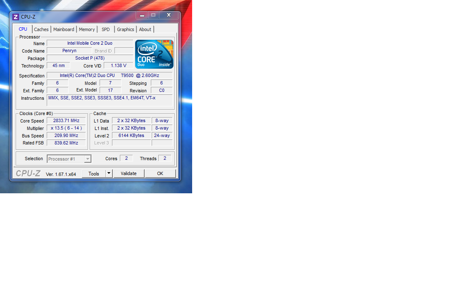The width and height of the screenshot is (476, 298).
Task: Go to the Memory tab
Action: [x=87, y=29]
